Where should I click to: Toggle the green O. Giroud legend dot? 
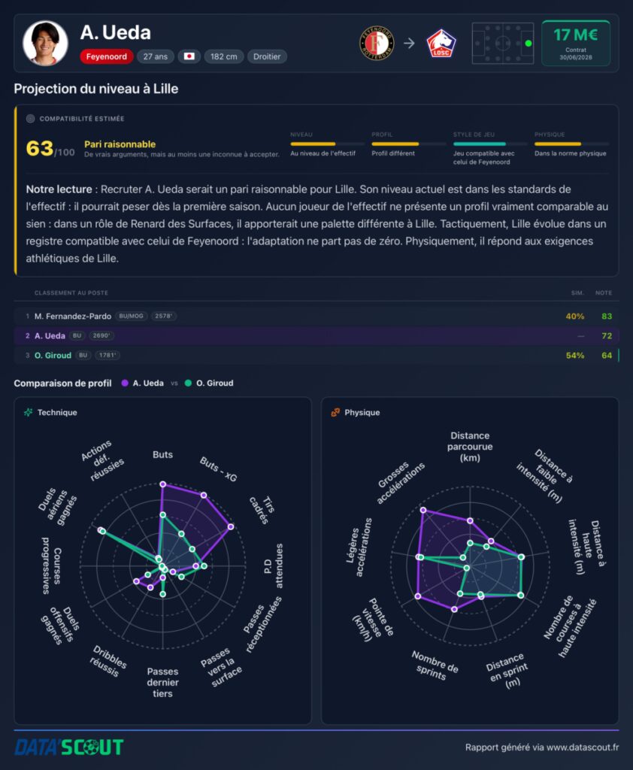[x=188, y=383]
